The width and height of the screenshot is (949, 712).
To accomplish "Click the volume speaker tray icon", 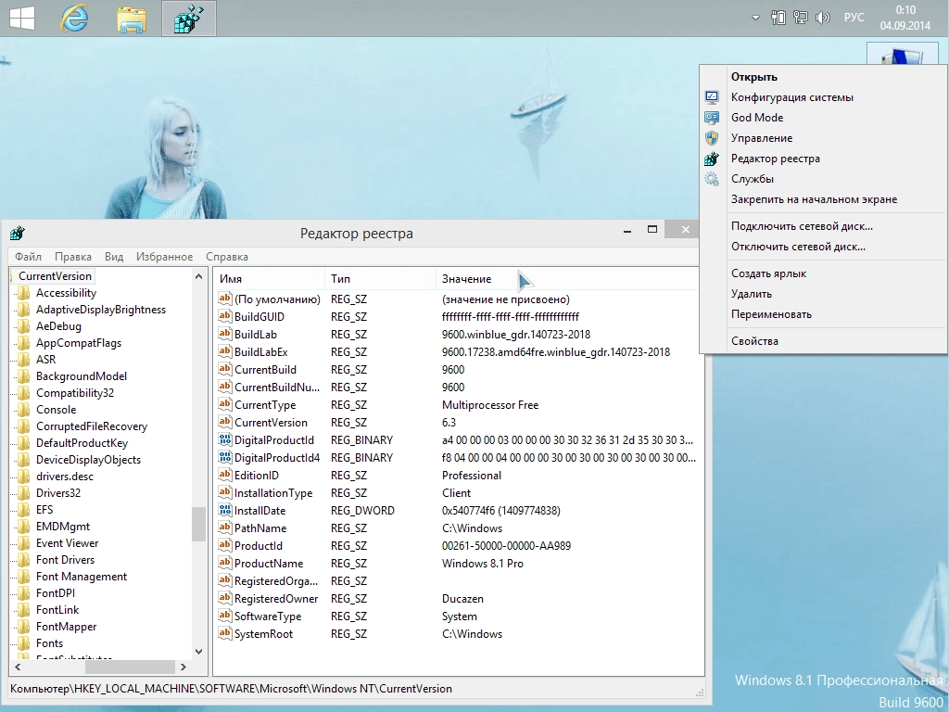I will [823, 18].
